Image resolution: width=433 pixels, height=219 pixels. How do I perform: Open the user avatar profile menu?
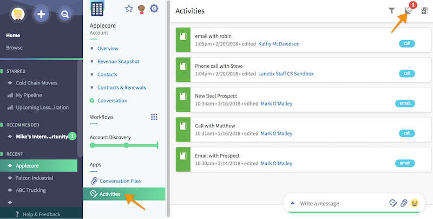[18, 14]
